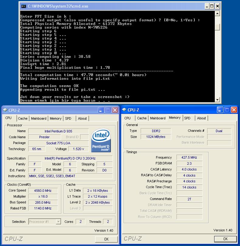Select Memory tab in right CPU-Z
The height and width of the screenshot is (246, 240).
click(x=175, y=118)
